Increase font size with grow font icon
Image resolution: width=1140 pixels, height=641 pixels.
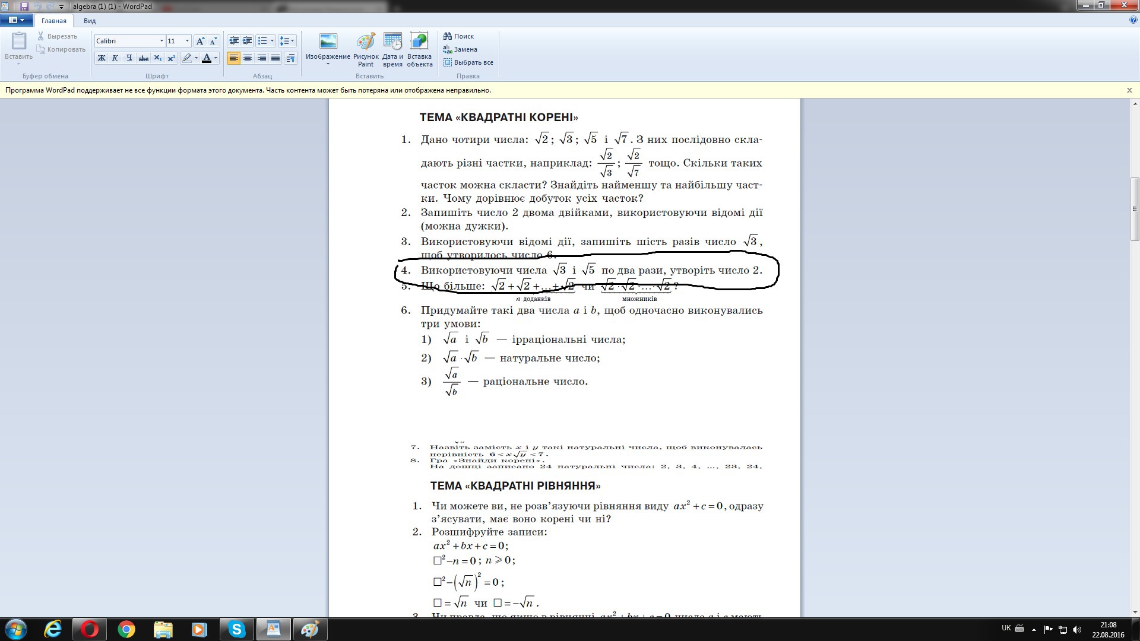coord(200,41)
